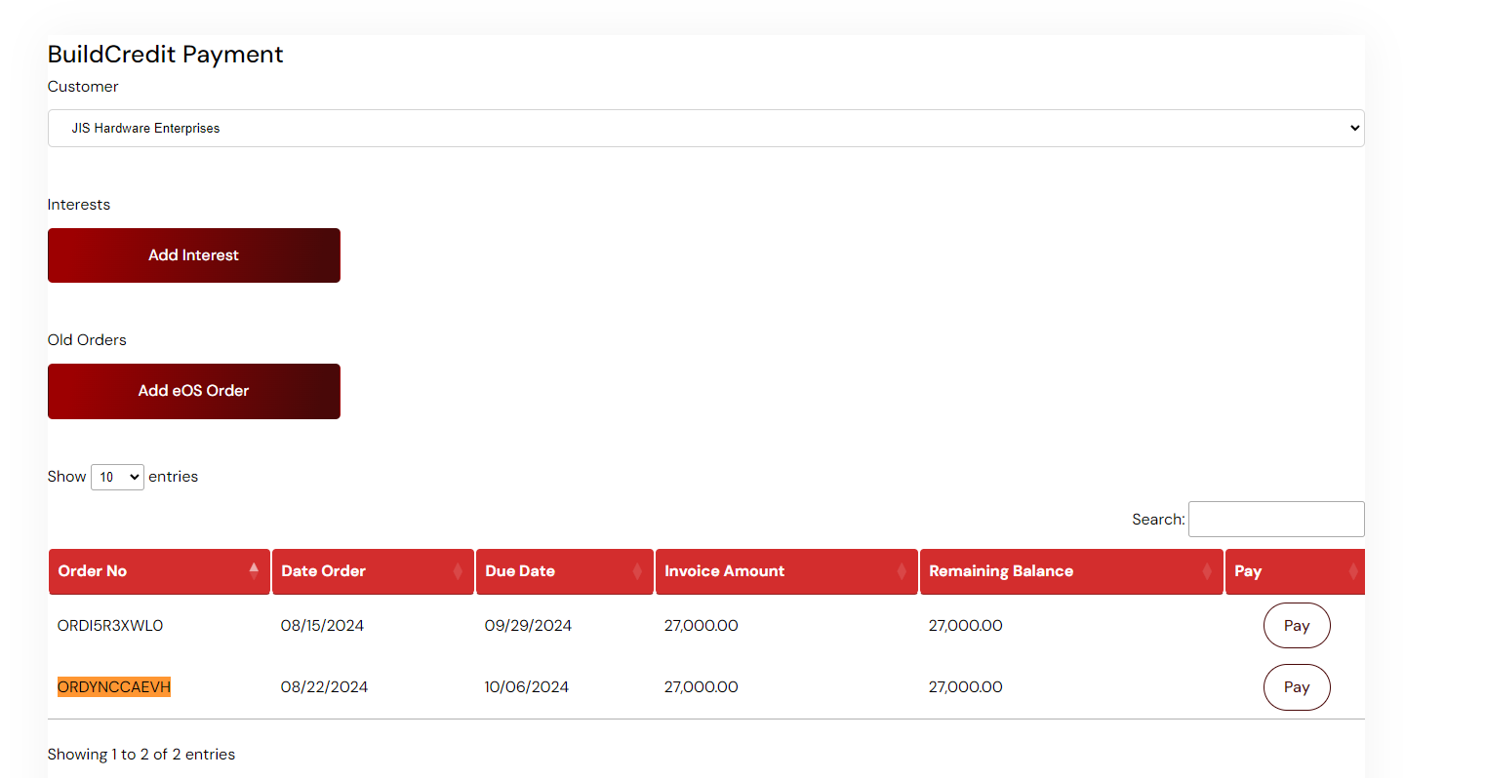Click the Date Order column header text
The height and width of the screenshot is (778, 1485).
(x=323, y=571)
